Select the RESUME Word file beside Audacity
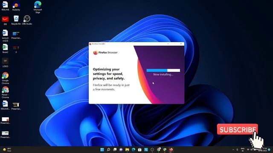This screenshot has height=153, width=273. coord(5,6)
